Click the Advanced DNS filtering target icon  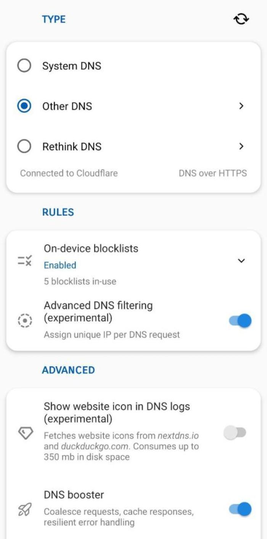click(25, 321)
